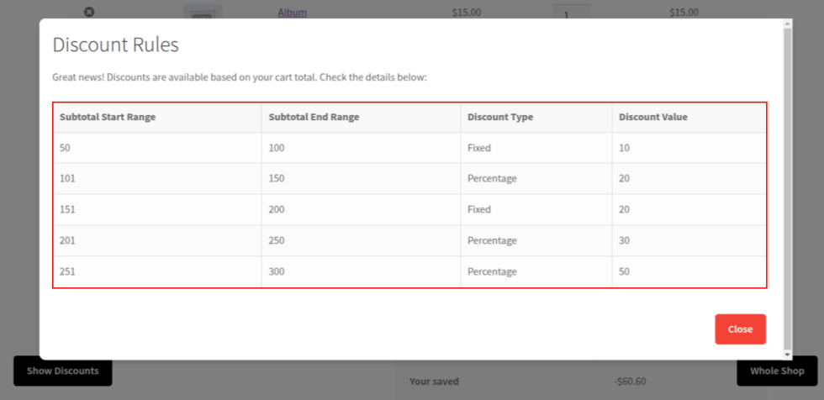Screen dimensions: 824x400
Task: Remove the Album item from cart
Action: point(89,12)
